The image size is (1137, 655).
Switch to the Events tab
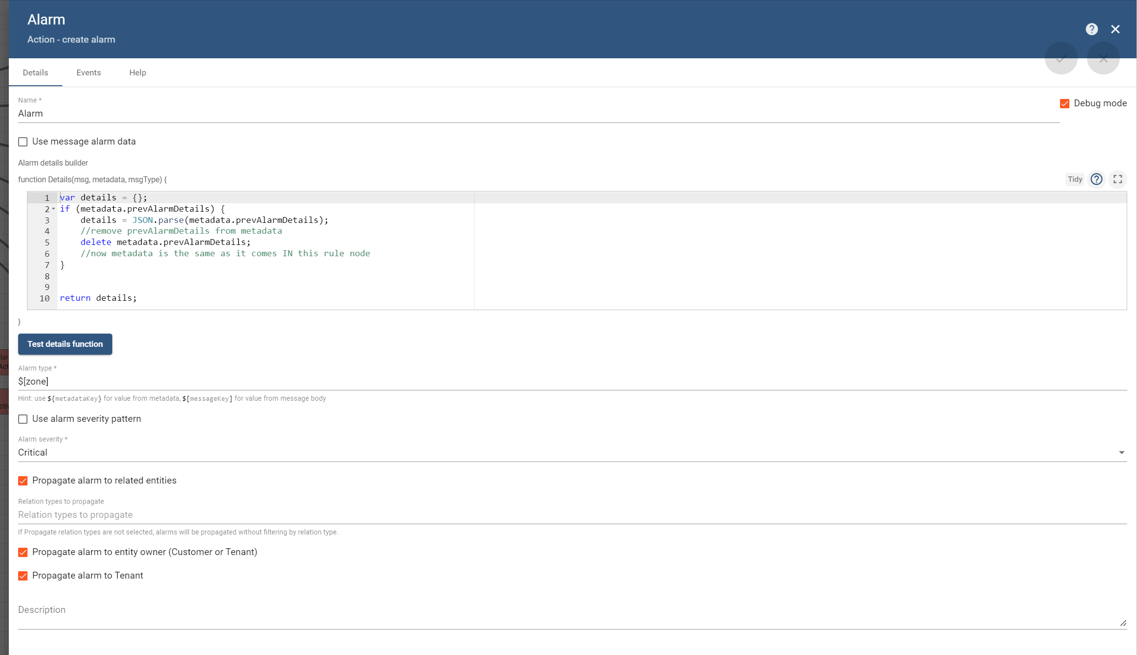(88, 73)
